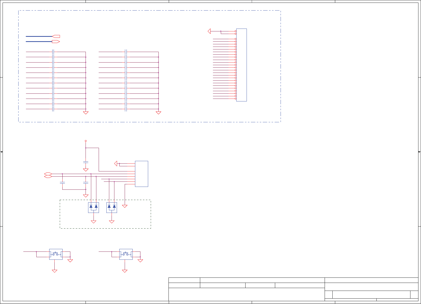
Task: Select ground directly below left pushbutton
Action: tap(54, 271)
